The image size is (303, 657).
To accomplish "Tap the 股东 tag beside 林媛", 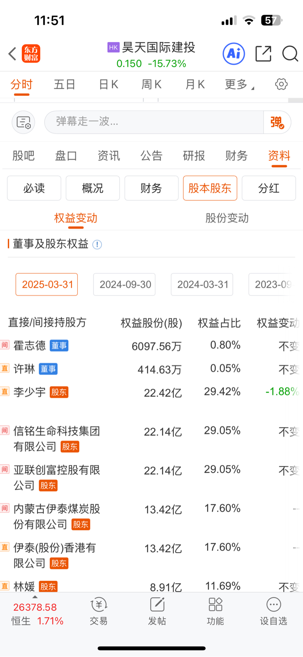I will [48, 587].
